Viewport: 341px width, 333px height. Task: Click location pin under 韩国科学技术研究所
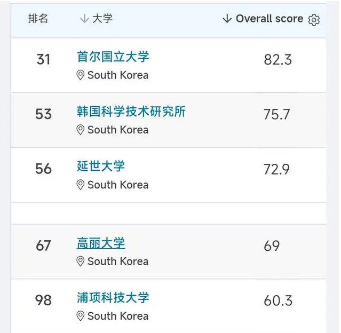click(81, 130)
